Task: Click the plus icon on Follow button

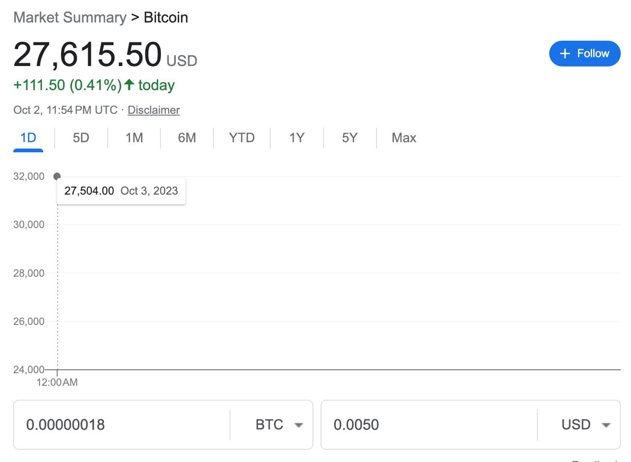Action: 565,54
